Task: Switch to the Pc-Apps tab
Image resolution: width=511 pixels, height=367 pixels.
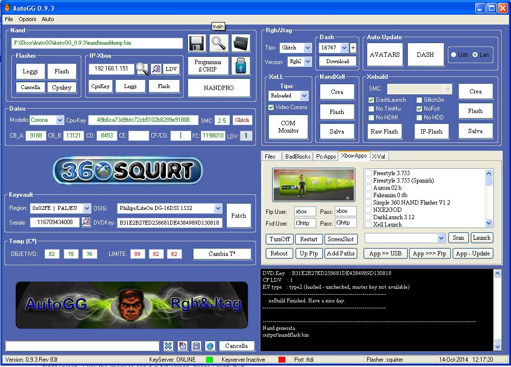Action: click(326, 157)
